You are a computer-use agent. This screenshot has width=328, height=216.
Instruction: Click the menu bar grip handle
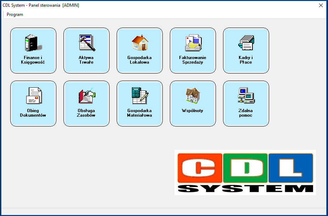click(4, 14)
